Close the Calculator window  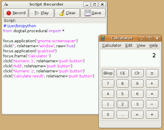157,38
